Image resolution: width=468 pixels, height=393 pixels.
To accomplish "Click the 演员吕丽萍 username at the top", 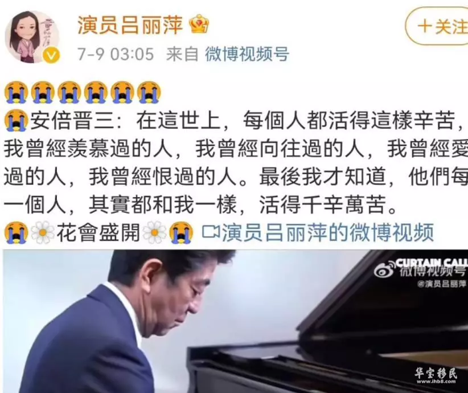I will tap(130, 24).
